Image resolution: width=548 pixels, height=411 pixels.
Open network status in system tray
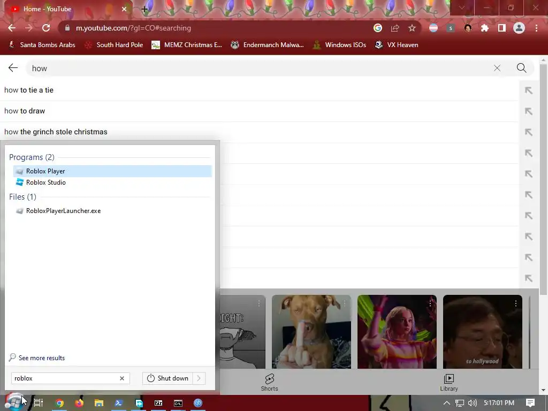[460, 403]
